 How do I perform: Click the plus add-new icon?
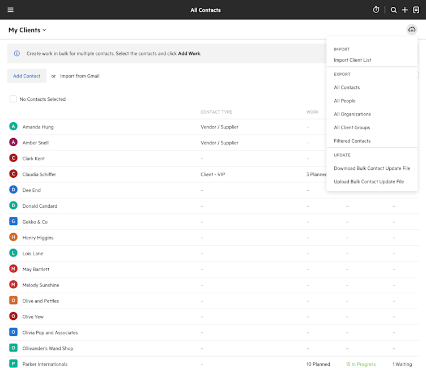coord(405,10)
